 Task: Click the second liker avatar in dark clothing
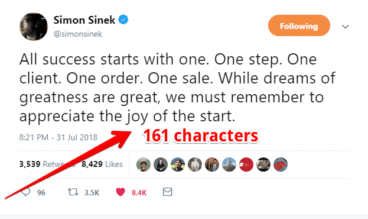[161, 165]
